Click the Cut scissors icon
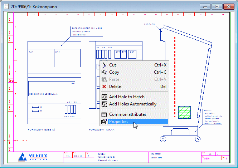The height and width of the screenshot is (168, 238). pyautogui.click(x=104, y=65)
